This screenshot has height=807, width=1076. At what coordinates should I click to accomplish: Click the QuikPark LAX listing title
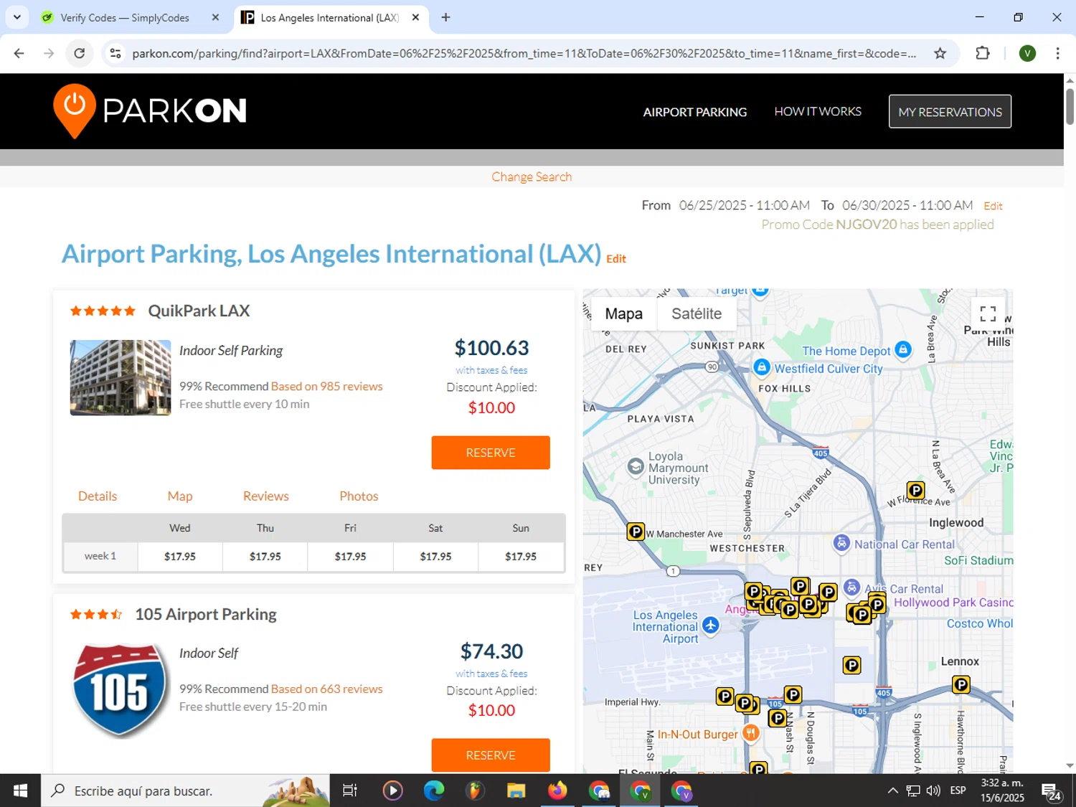coord(199,311)
